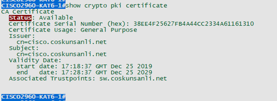
Task: Click the bottom CISCO2960-KAT6-1# prompt
Action: [33, 97]
